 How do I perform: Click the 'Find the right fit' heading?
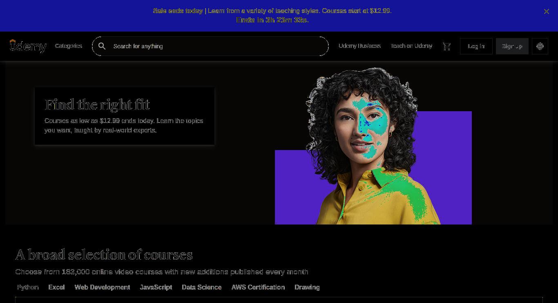(x=97, y=105)
